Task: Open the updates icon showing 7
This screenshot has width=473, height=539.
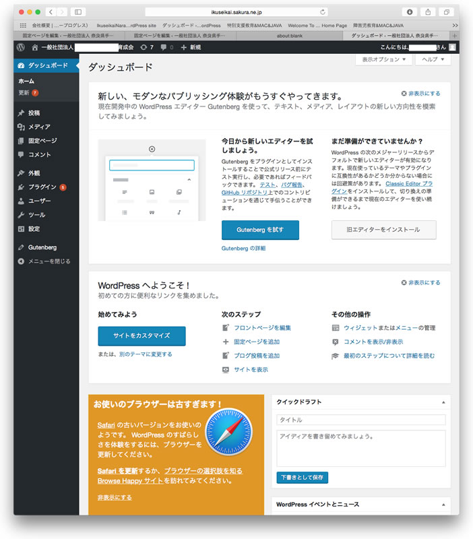Action: 147,47
